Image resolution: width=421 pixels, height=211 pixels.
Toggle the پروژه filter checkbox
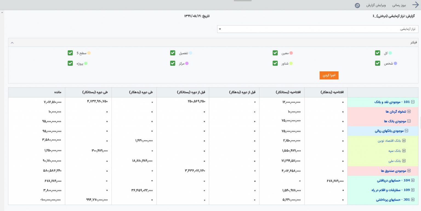tap(70, 63)
